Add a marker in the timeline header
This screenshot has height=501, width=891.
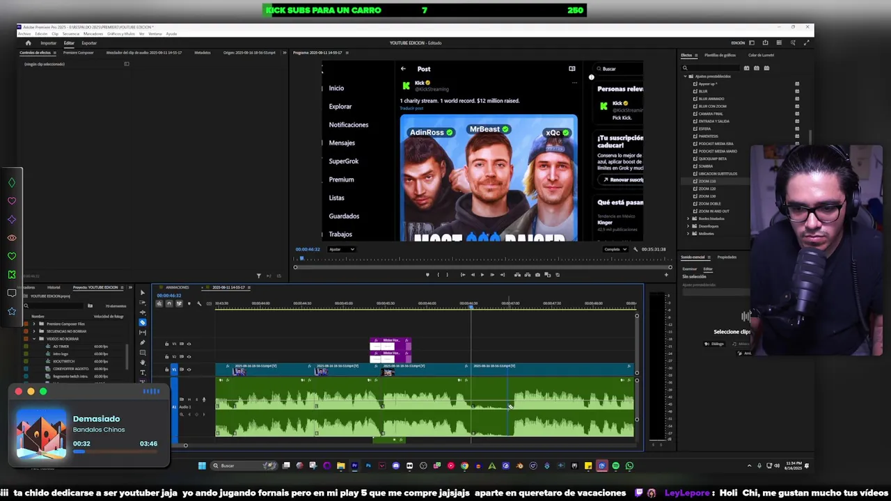(x=189, y=303)
